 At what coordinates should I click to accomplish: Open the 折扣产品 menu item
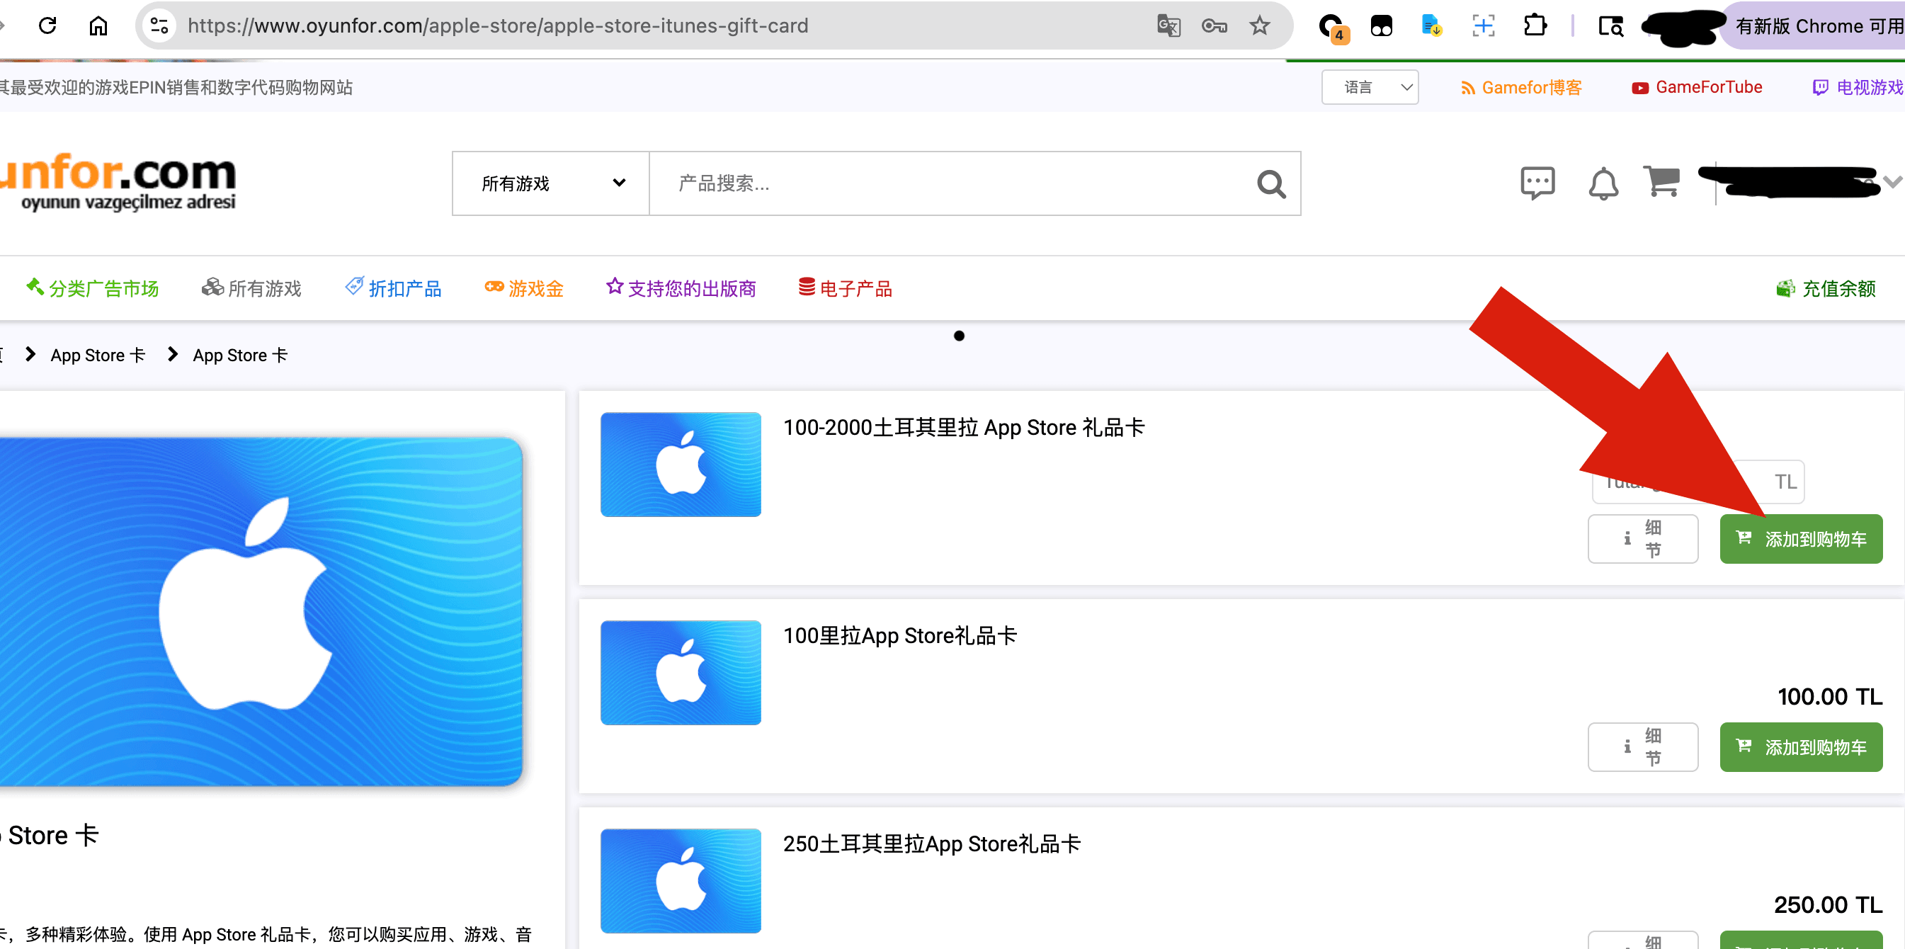pyautogui.click(x=394, y=288)
